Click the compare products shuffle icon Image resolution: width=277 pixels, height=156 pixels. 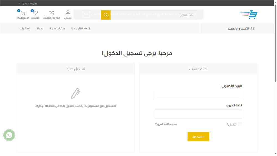[x=52, y=13]
